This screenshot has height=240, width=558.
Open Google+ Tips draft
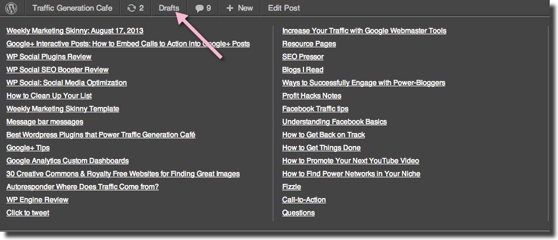(28, 148)
